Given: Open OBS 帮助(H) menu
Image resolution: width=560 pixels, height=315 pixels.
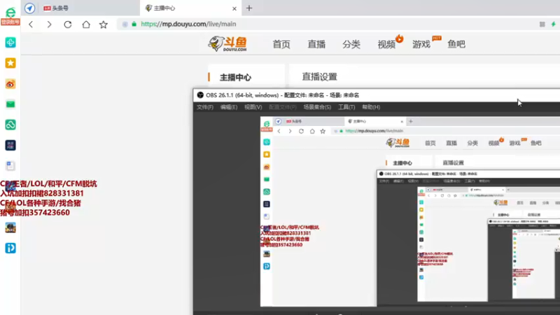Looking at the screenshot, I should click(x=371, y=107).
